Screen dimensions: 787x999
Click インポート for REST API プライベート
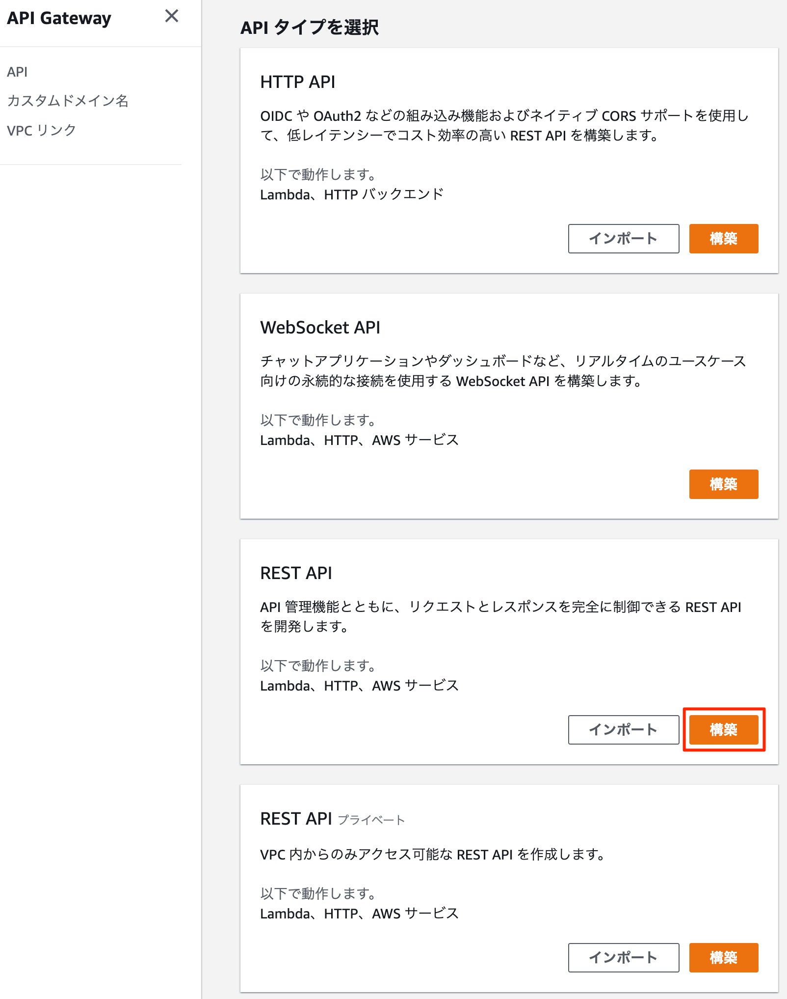coord(624,957)
